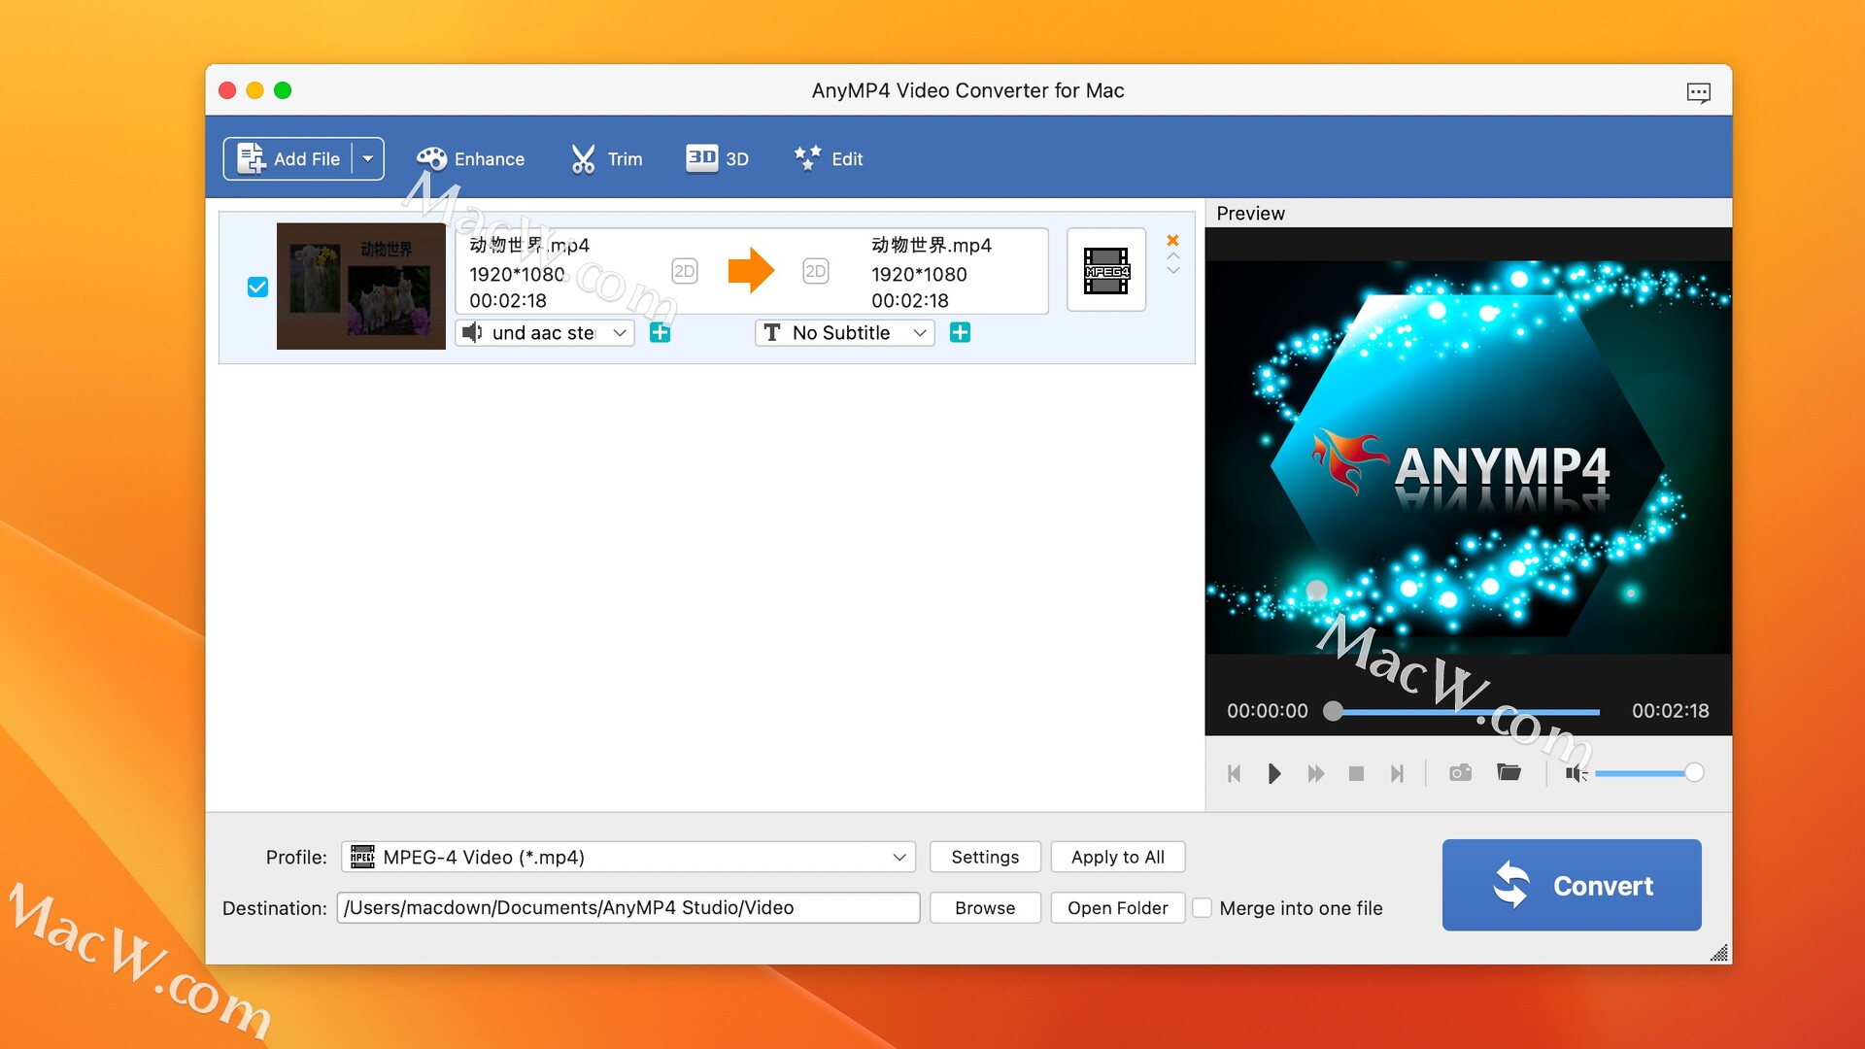Mute the preview volume

(1576, 773)
